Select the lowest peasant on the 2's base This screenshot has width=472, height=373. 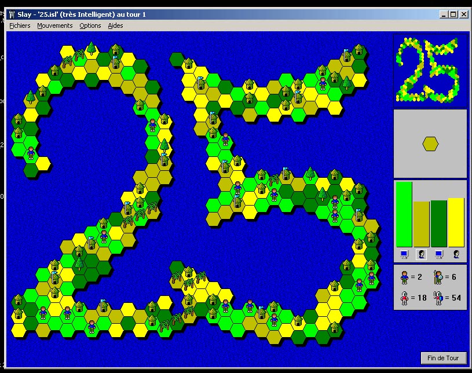(92, 327)
